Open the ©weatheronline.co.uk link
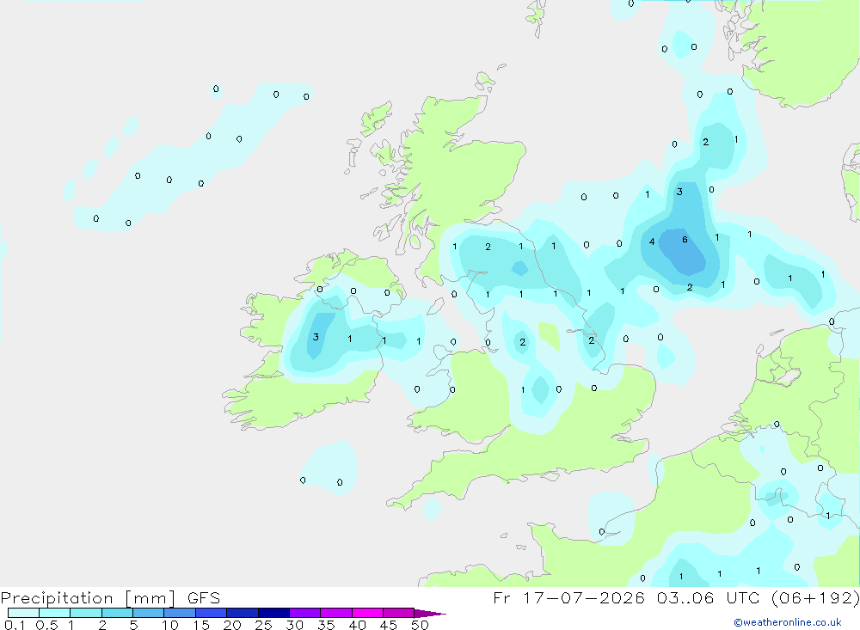 (x=788, y=622)
